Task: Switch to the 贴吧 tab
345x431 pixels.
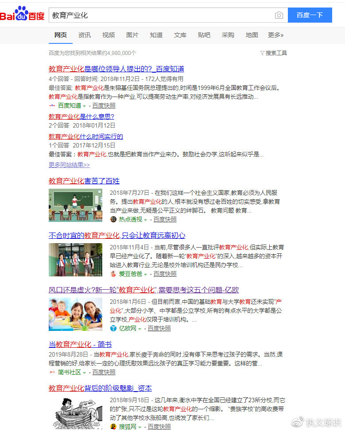Action: [204, 35]
